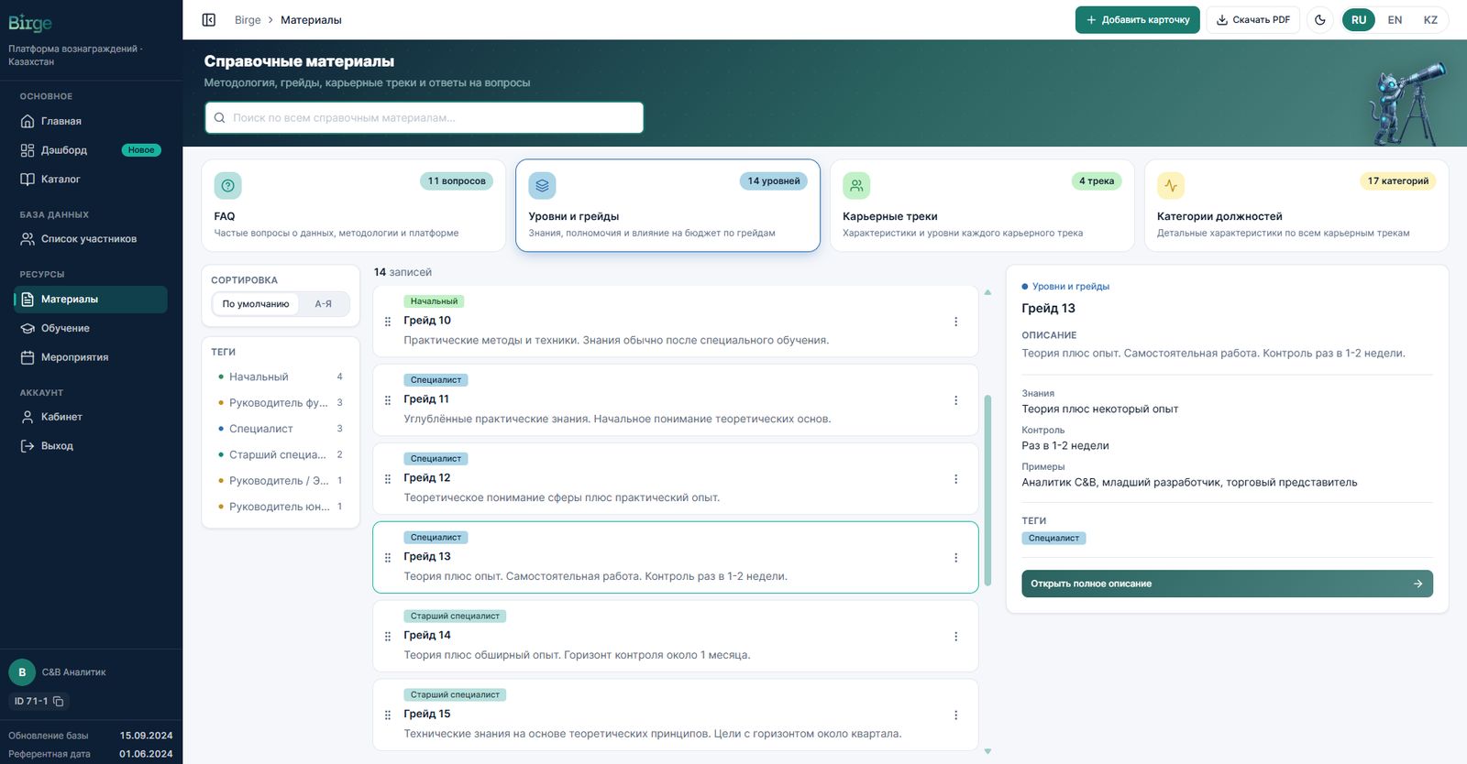Log out via Выход
1467x764 pixels.
click(x=91, y=446)
